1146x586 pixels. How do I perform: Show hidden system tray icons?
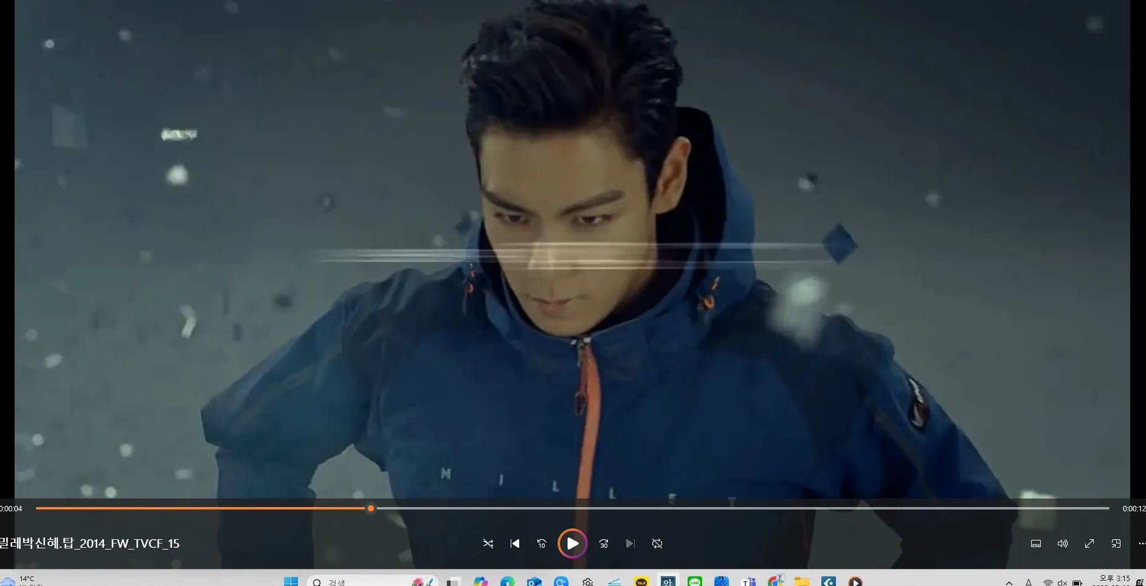tap(1009, 582)
